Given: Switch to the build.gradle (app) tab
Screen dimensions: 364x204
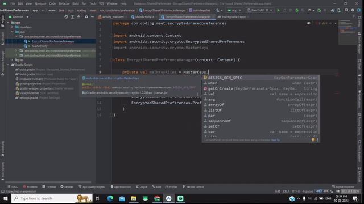Looking at the screenshot, I should point(233,17).
